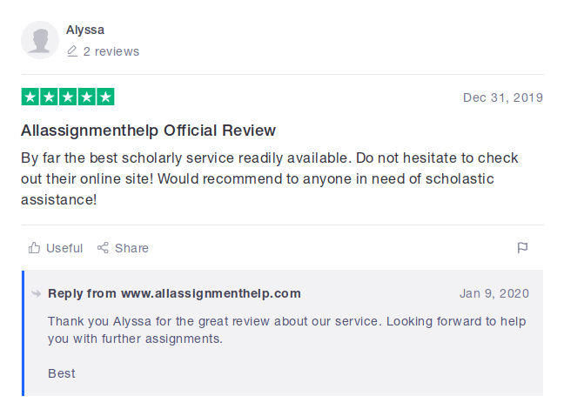Click the thumbs-up Useful icon
This screenshot has height=416, width=564.
click(x=35, y=248)
